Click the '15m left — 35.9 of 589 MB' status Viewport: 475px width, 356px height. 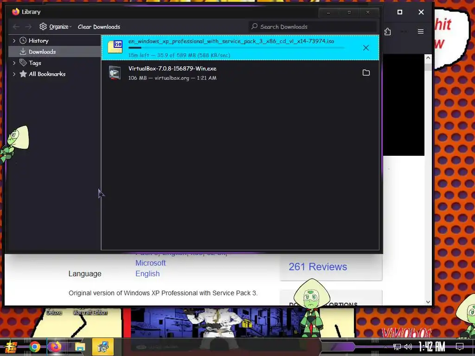[x=179, y=55]
